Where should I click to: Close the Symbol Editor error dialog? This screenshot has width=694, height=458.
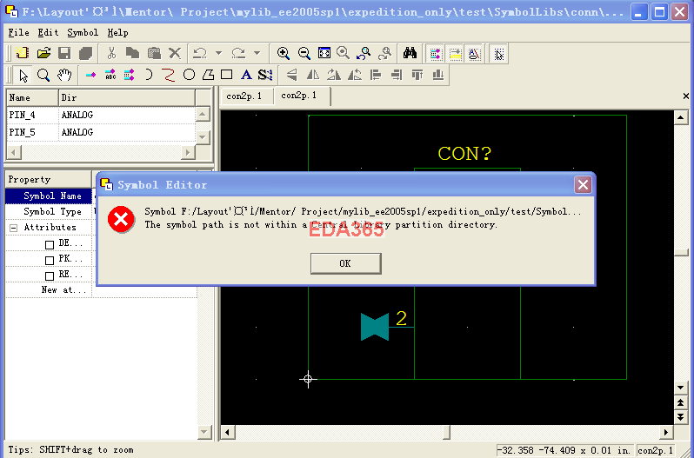click(583, 185)
